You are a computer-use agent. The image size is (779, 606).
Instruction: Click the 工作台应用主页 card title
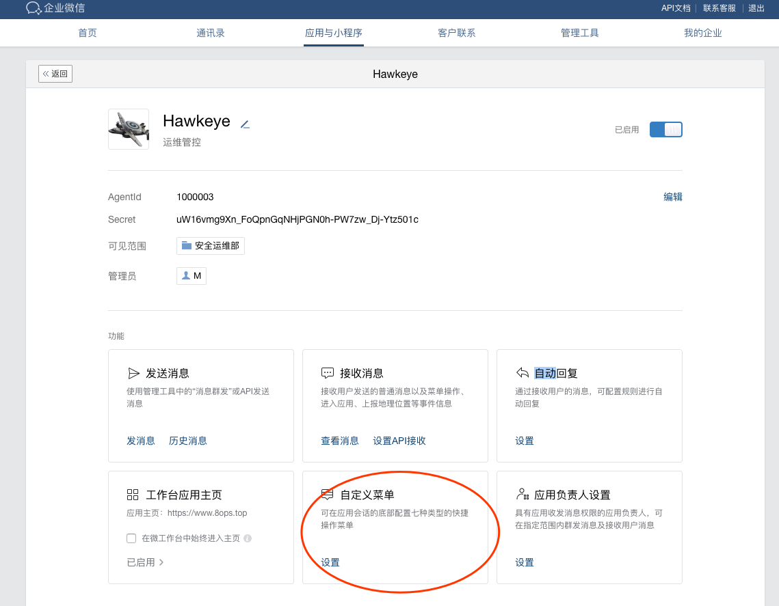tap(184, 495)
